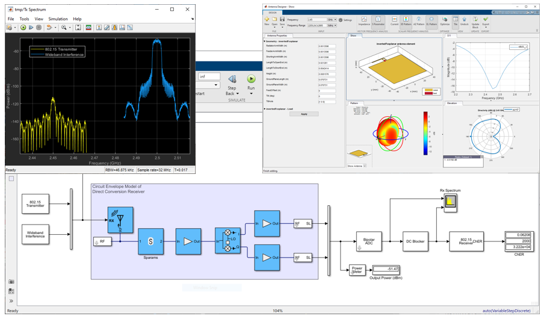Click the AZ Pattern icon
544x319 pixels.
[x=419, y=21]
